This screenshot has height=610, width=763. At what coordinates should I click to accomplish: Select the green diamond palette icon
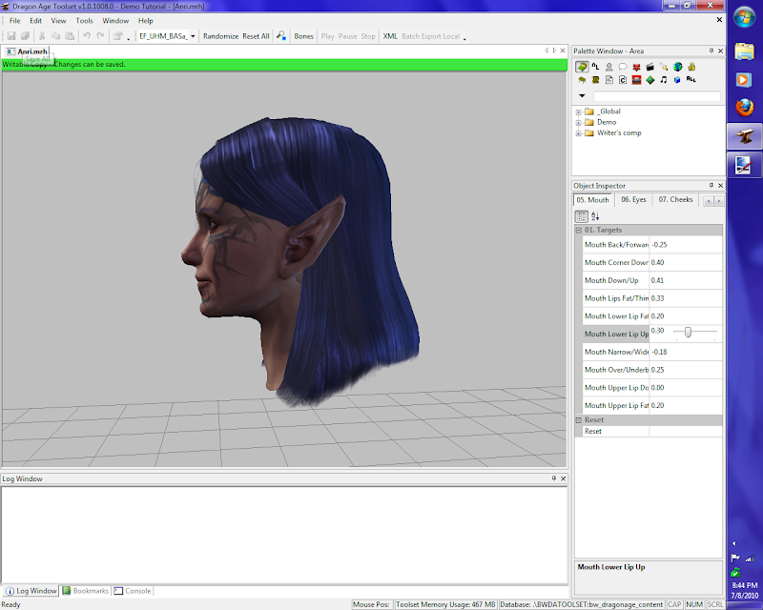[x=650, y=80]
